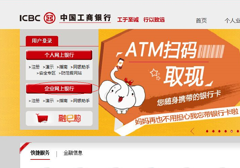The image size is (240, 168).
Task: Click the ICBC red circular logo
Action: point(50,18)
